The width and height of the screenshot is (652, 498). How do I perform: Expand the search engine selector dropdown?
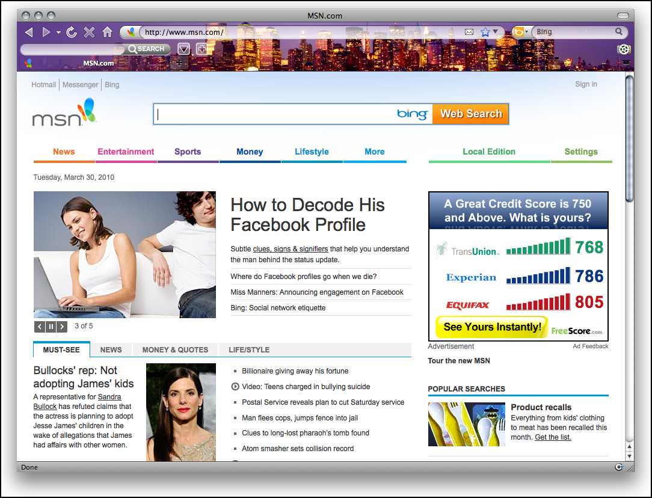[x=526, y=32]
